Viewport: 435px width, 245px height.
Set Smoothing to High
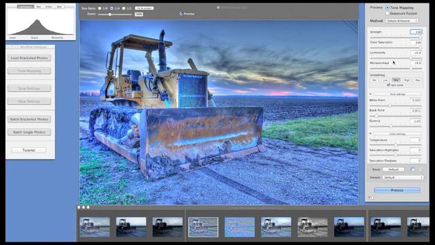(406, 80)
